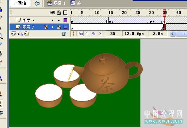Click the blue back arrow
187x128 pixels.
[x=37, y=3]
